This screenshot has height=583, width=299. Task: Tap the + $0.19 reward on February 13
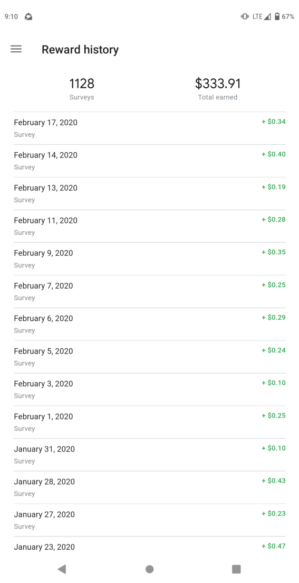274,187
